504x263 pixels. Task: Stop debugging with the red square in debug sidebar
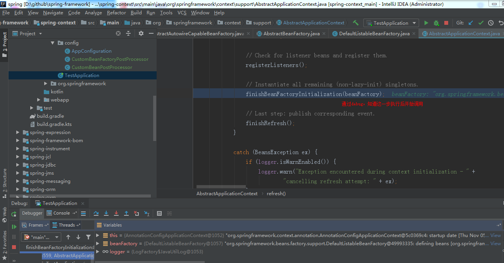pos(14,247)
